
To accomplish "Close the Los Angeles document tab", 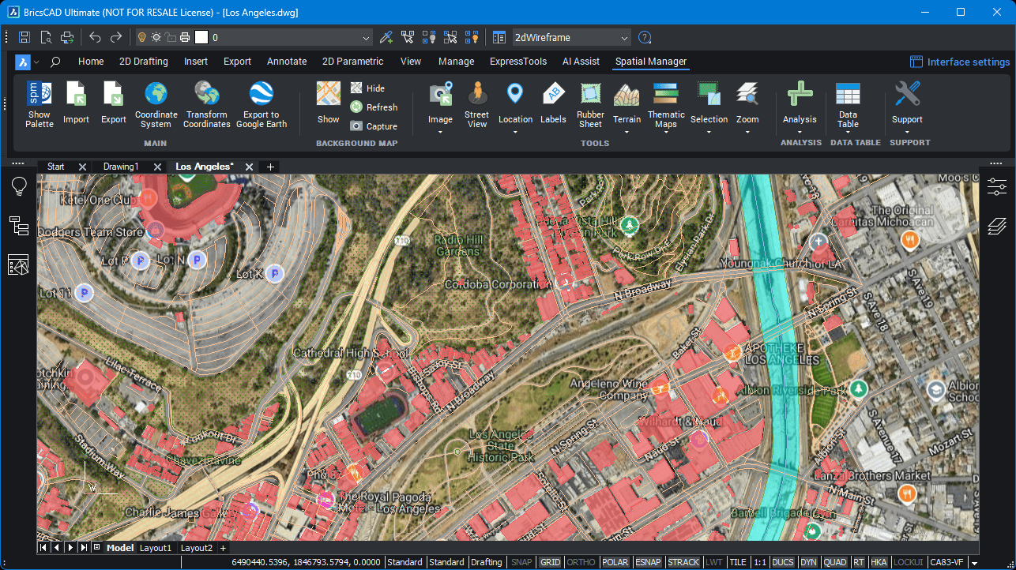I will click(249, 167).
